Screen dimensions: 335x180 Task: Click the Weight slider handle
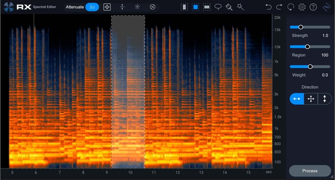(x=310, y=67)
